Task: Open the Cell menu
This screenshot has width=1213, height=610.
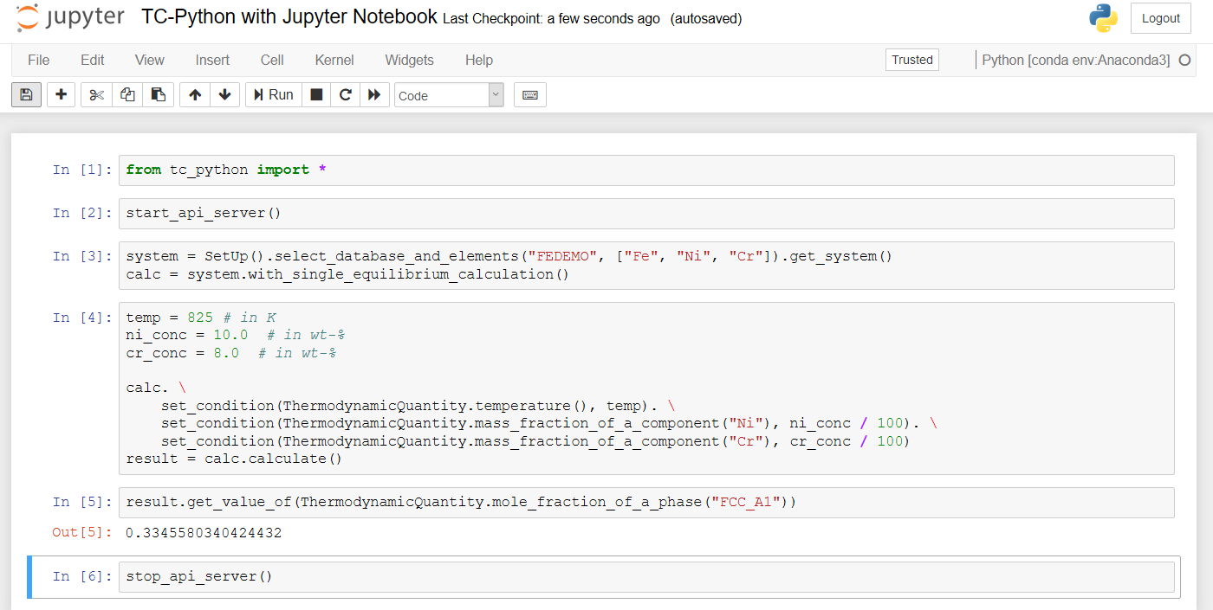Action: tap(272, 60)
